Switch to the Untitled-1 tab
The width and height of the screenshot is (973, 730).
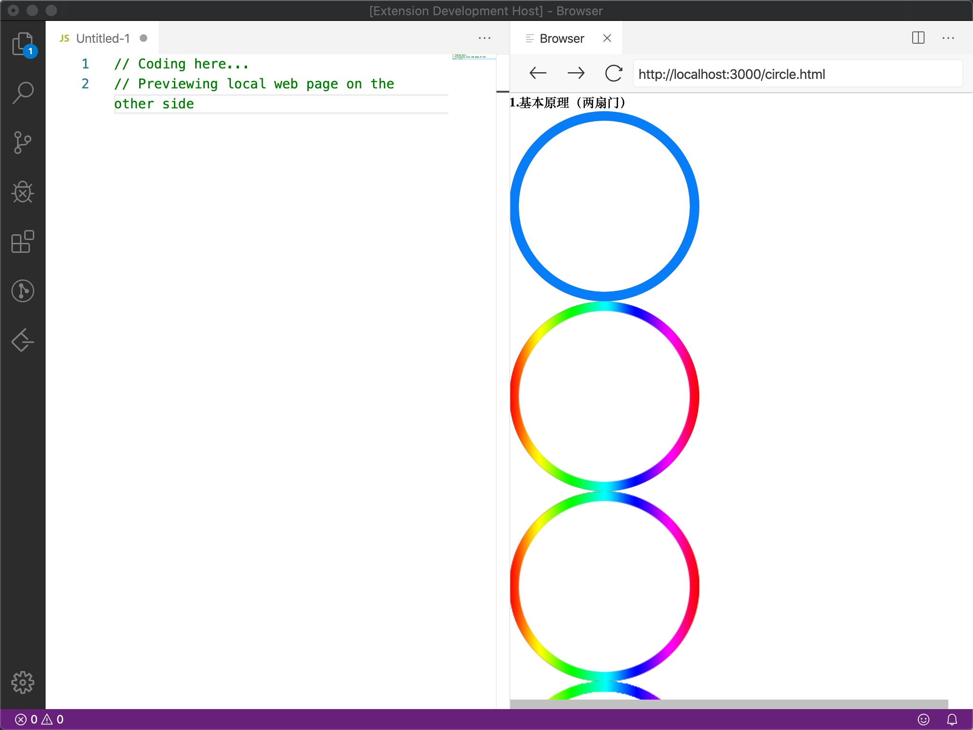click(x=103, y=38)
